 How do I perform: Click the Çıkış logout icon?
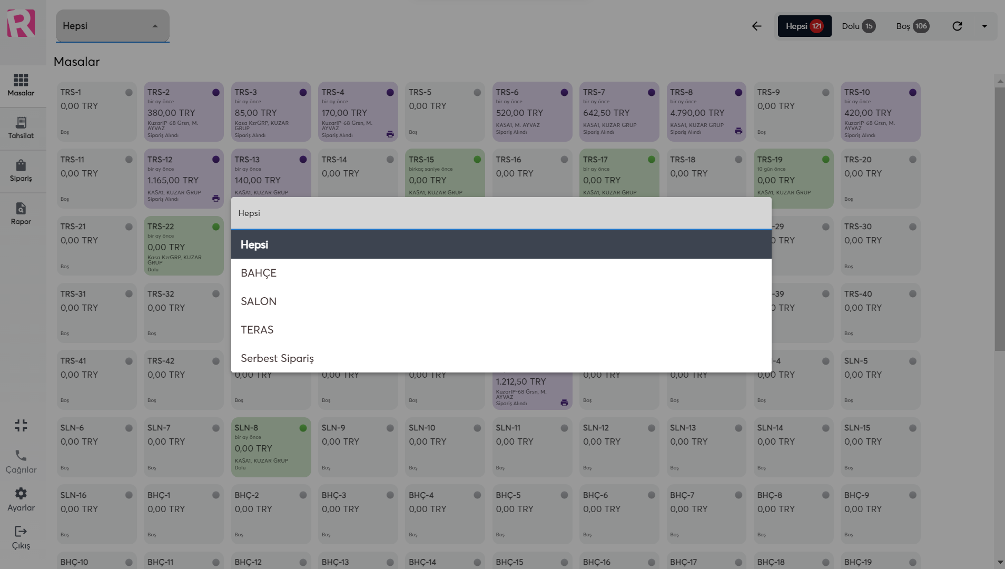point(21,532)
